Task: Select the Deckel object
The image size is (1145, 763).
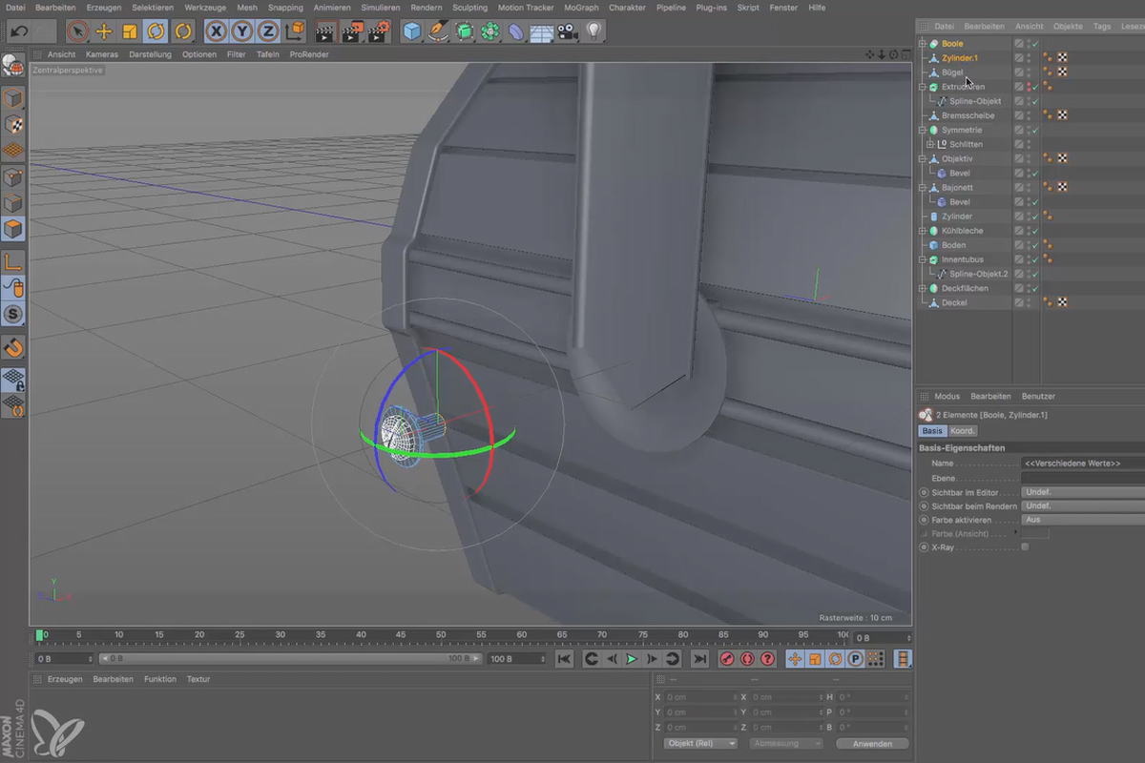Action: point(954,302)
